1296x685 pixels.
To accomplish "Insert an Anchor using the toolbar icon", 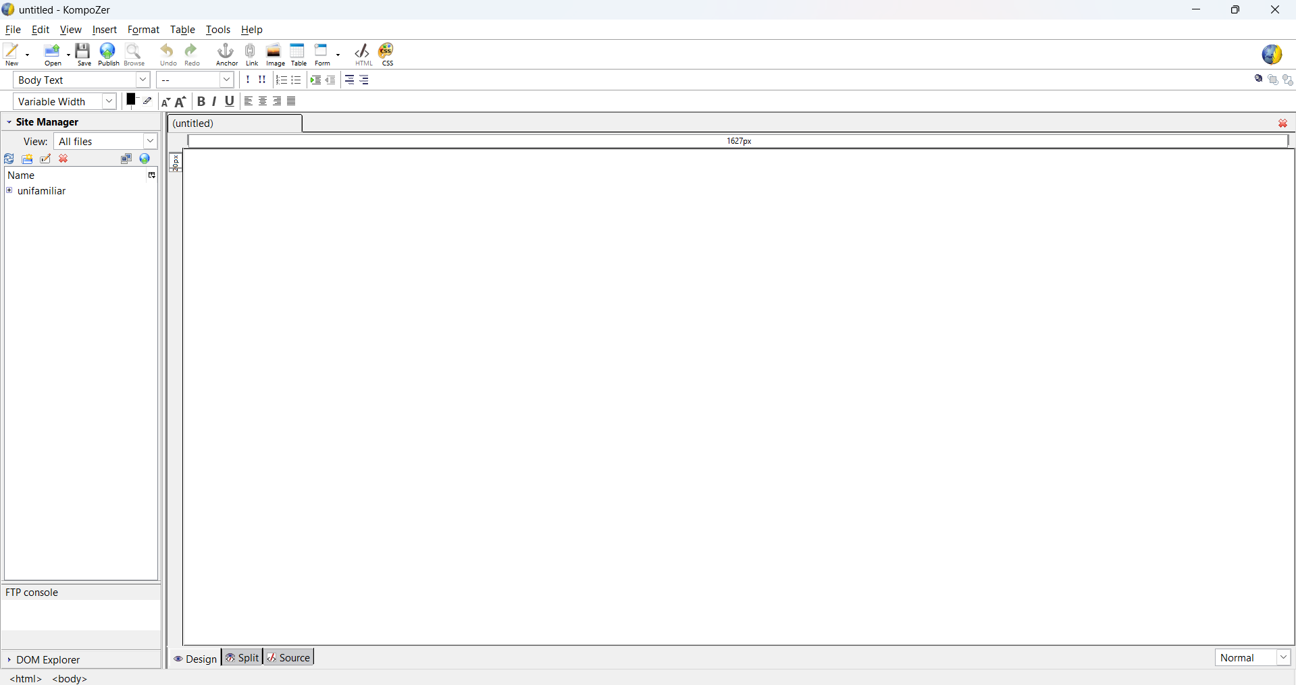I will tap(226, 54).
